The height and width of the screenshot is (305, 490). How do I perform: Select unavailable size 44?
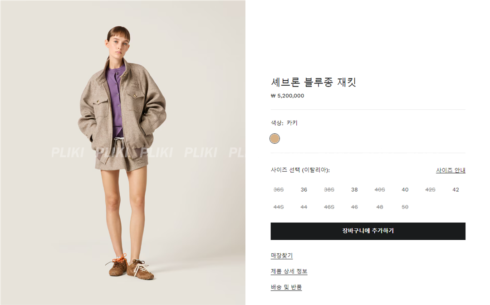304,207
